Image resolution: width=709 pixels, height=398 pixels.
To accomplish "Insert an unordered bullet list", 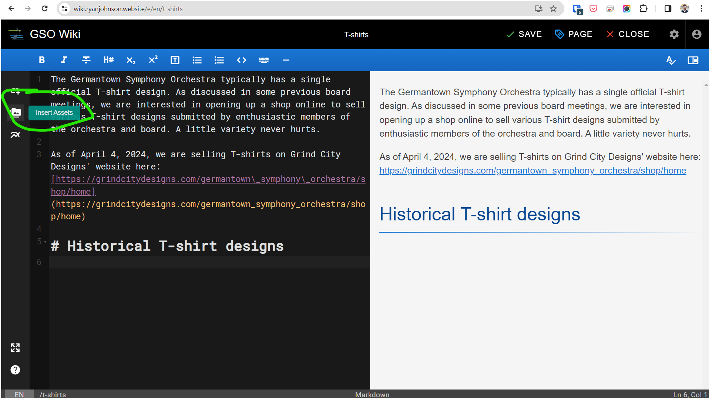I will (197, 60).
